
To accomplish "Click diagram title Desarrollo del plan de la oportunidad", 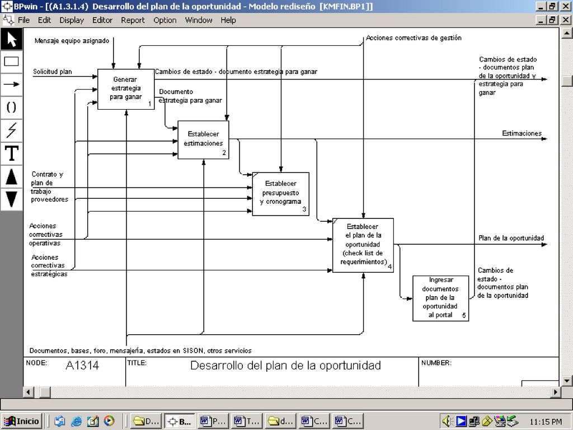I will coord(286,365).
